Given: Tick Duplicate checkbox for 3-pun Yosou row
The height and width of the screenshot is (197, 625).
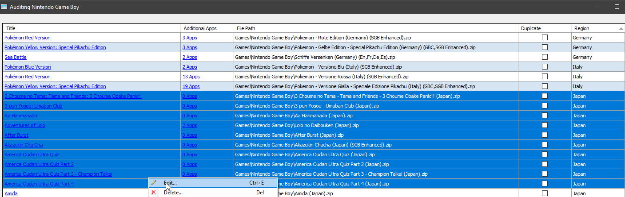Looking at the screenshot, I should pos(545,106).
